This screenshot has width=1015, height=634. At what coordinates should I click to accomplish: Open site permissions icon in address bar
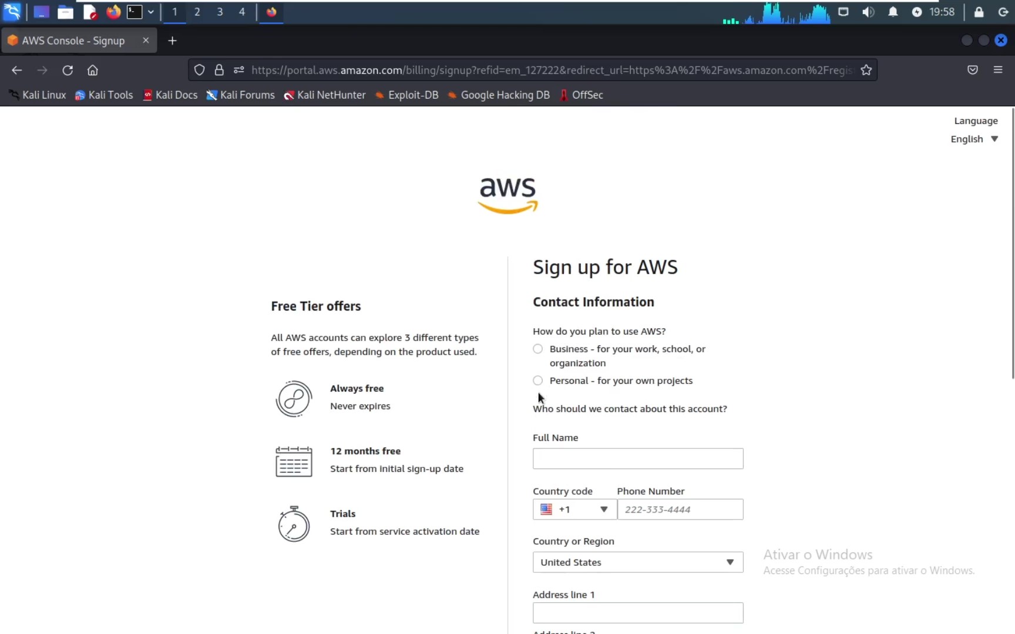(x=238, y=70)
